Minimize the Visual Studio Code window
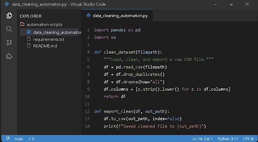The height and width of the screenshot is (142, 258). click(216, 4)
